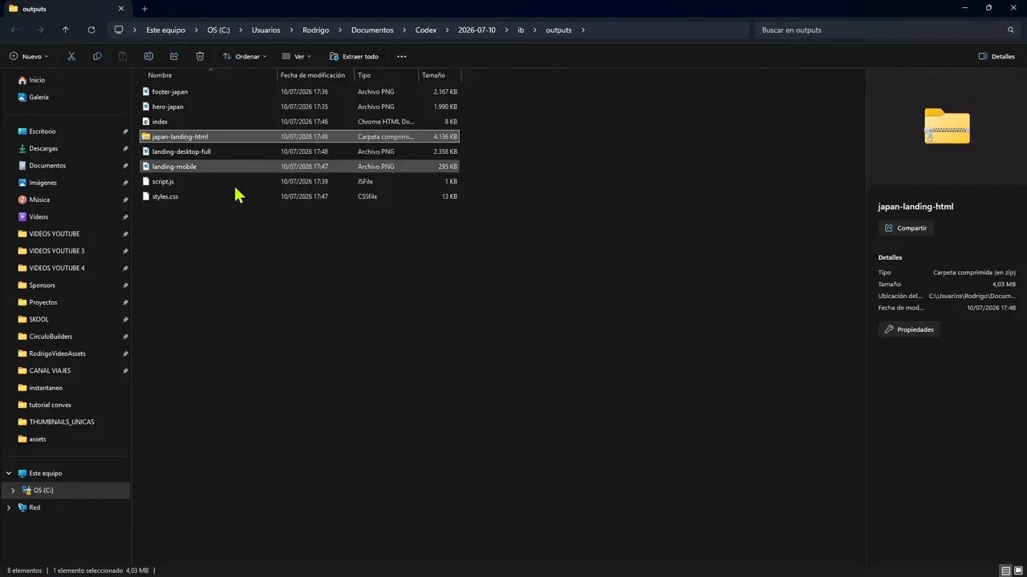Open Documentos in the sidebar
This screenshot has width=1027, height=577.
[x=47, y=165]
